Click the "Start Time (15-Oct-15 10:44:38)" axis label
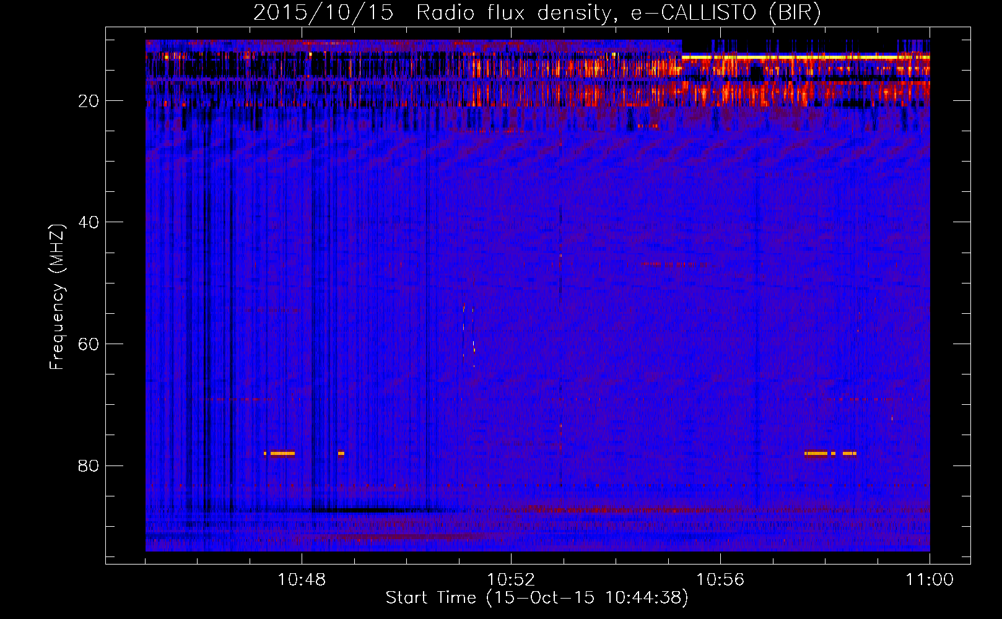 (537, 598)
